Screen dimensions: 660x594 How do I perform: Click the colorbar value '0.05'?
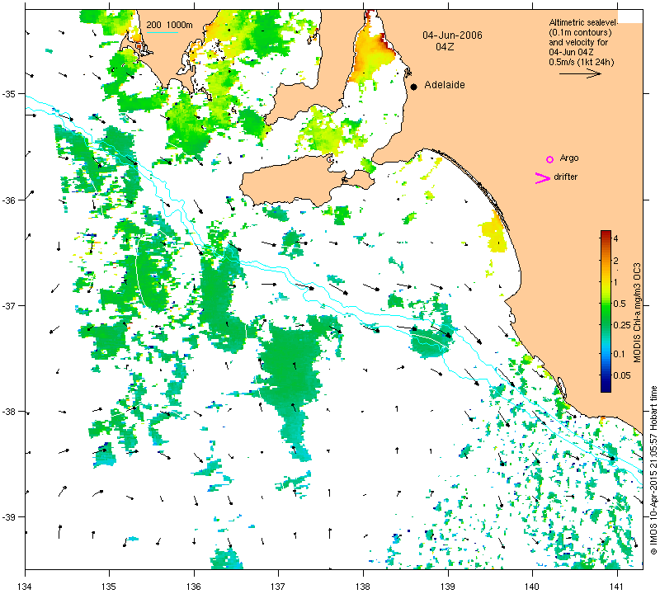tap(622, 375)
